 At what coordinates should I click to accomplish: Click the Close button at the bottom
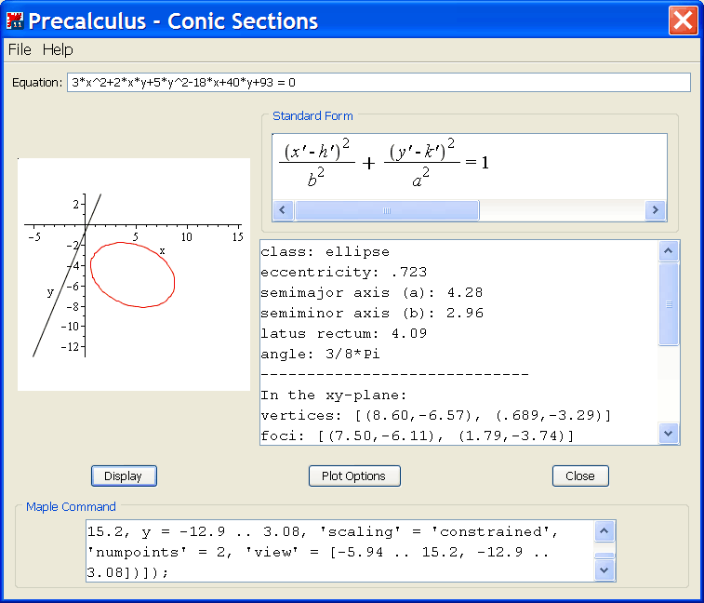tap(579, 476)
